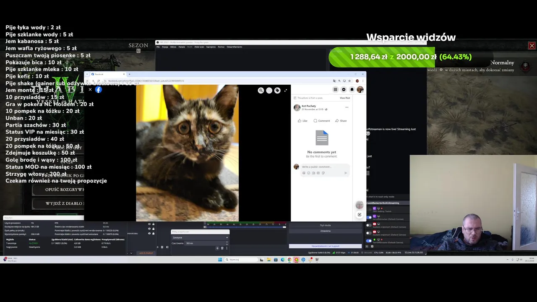
Task: Open Facebook Messenger icon
Action: tap(344, 89)
